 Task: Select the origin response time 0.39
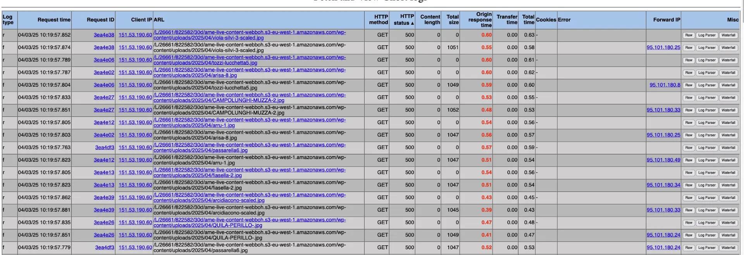[486, 210]
